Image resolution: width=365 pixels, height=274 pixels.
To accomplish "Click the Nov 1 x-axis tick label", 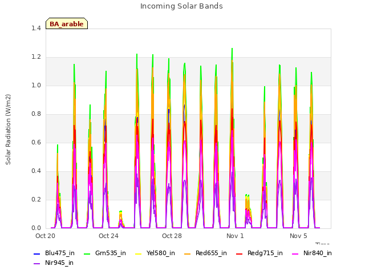I will coord(235,236).
